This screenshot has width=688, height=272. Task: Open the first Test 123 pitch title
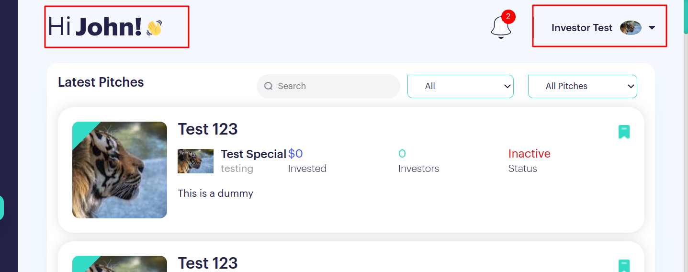tap(208, 129)
